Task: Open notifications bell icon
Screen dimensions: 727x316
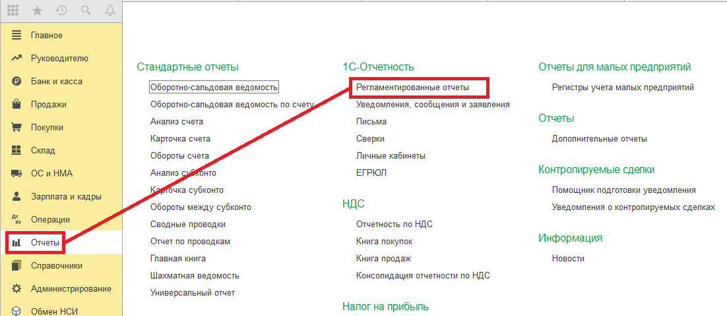Action: pyautogui.click(x=110, y=11)
